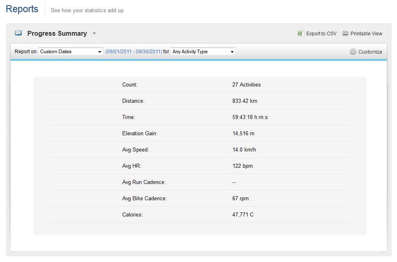Click the 14.0 km/h average speed value
This screenshot has height=262, width=397.
(244, 149)
